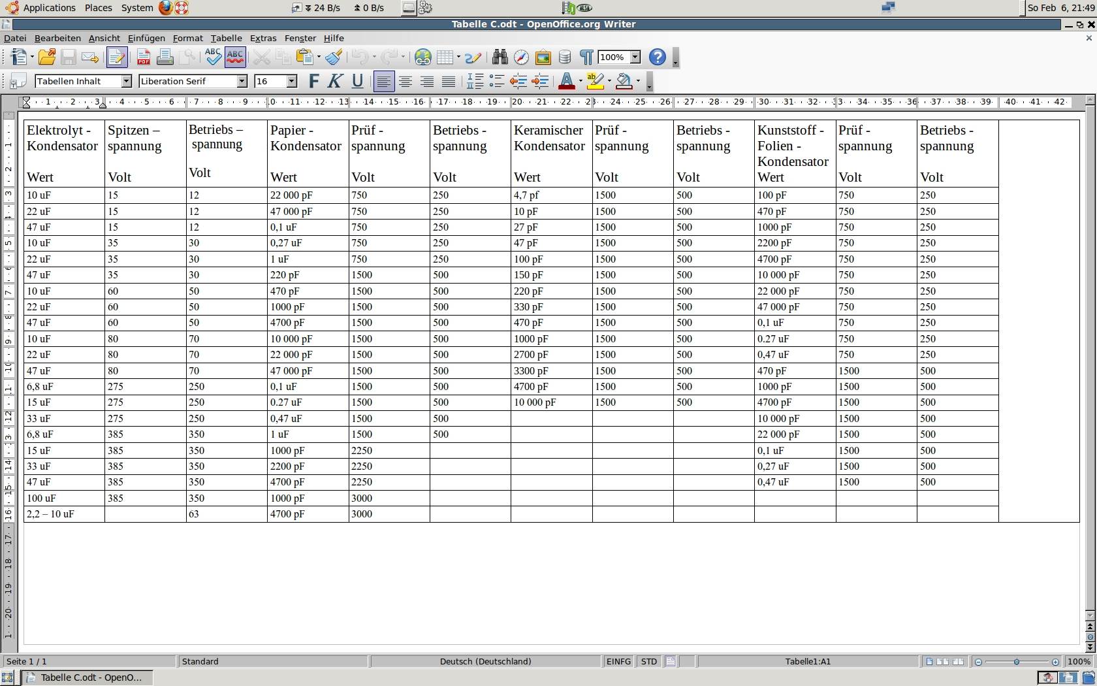The width and height of the screenshot is (1097, 686).
Task: Open the Gallery icon
Action: click(543, 57)
